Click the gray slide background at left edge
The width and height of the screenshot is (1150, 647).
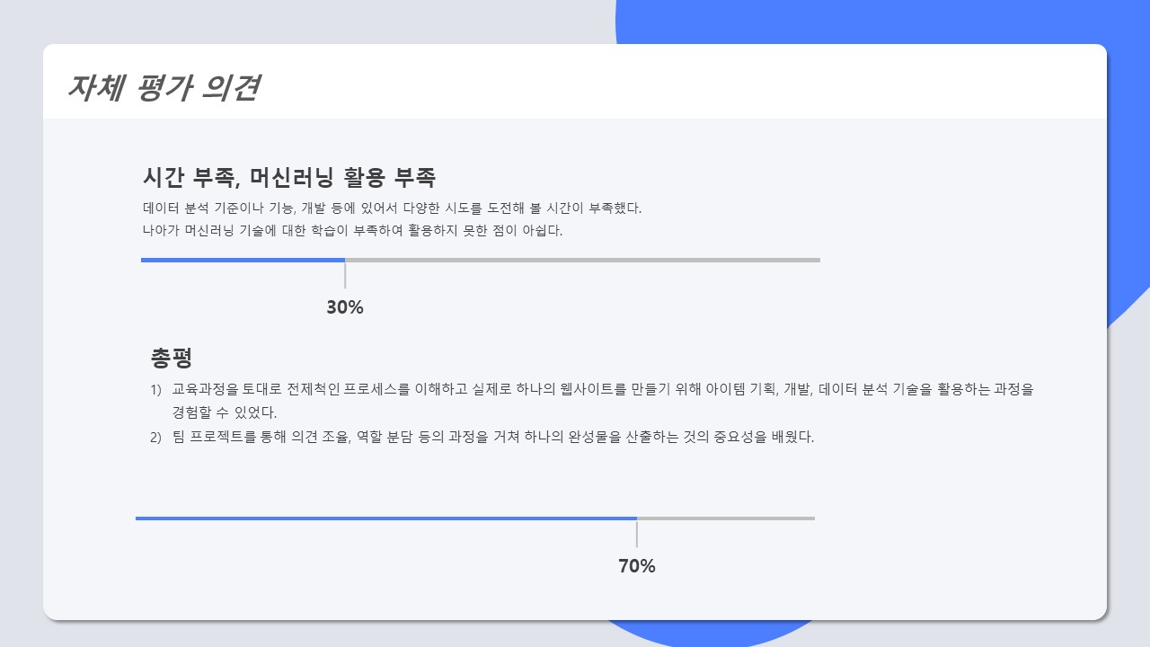20,359
